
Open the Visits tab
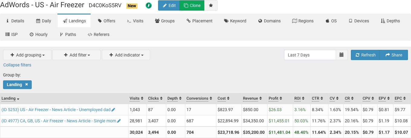135,21
